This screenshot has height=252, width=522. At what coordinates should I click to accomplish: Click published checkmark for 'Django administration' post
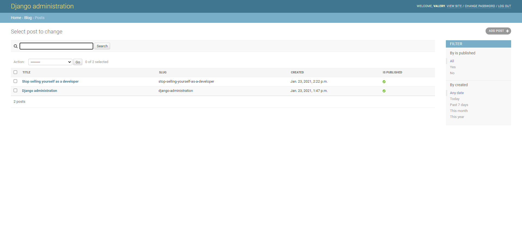tap(384, 91)
